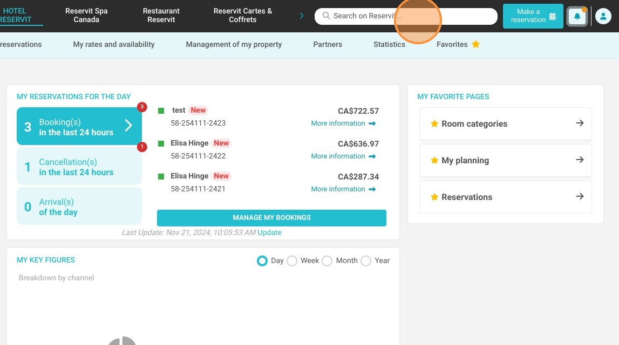619x345 pixels.
Task: Click the arrow on My planning card
Action: coord(580,160)
